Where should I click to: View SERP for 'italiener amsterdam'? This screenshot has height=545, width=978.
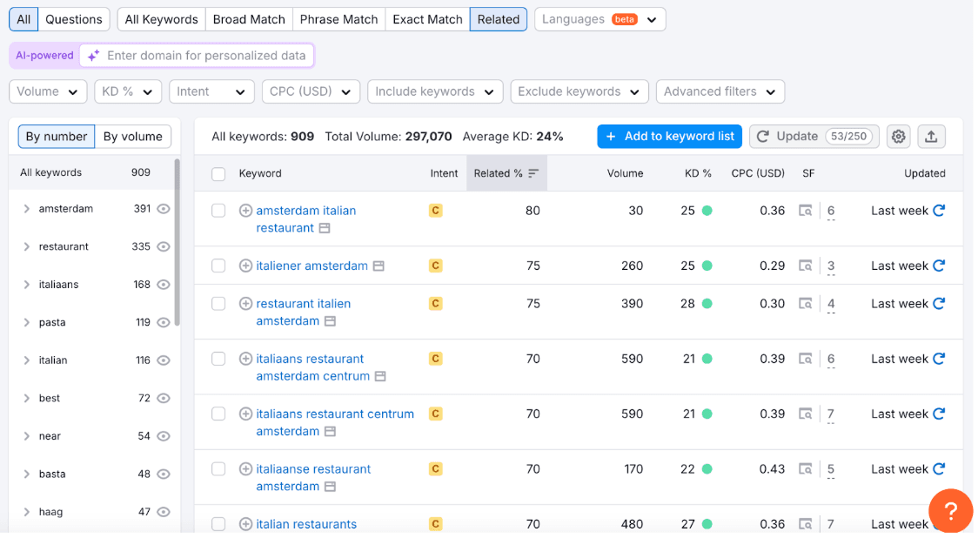tap(805, 266)
